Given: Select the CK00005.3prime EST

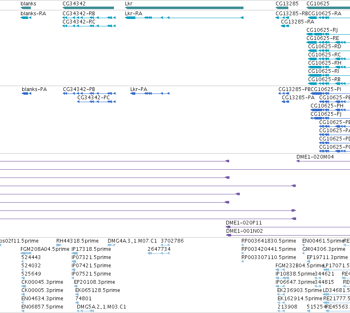Looking at the screenshot, I should coord(23,294).
